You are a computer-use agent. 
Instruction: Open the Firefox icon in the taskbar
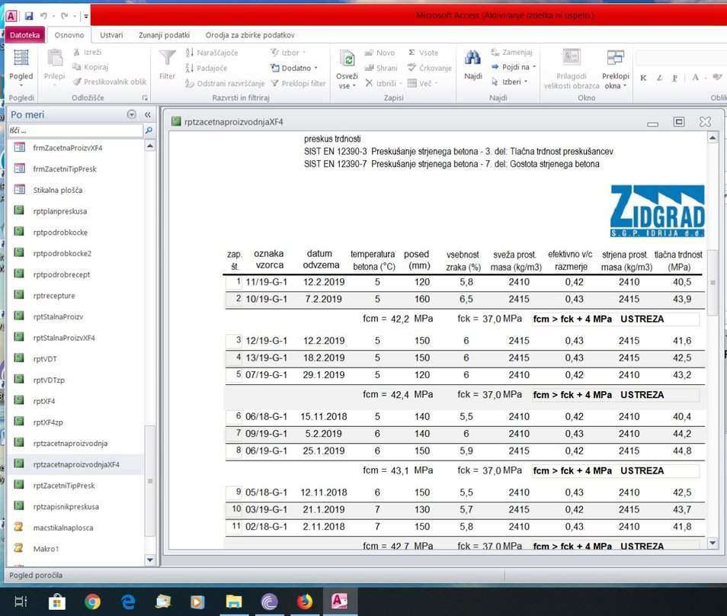305,602
